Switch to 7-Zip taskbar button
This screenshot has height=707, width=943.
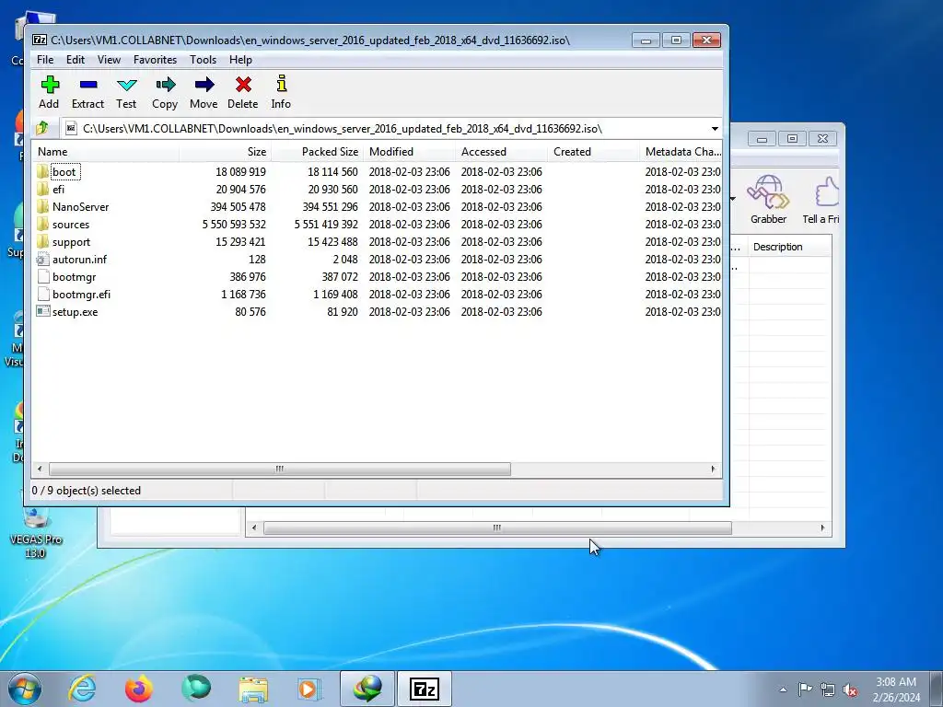click(424, 689)
